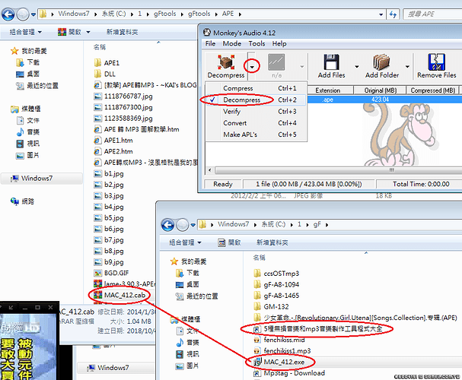Choose Compress mode from the dropdown list
462x380 pixels.
[x=238, y=88]
